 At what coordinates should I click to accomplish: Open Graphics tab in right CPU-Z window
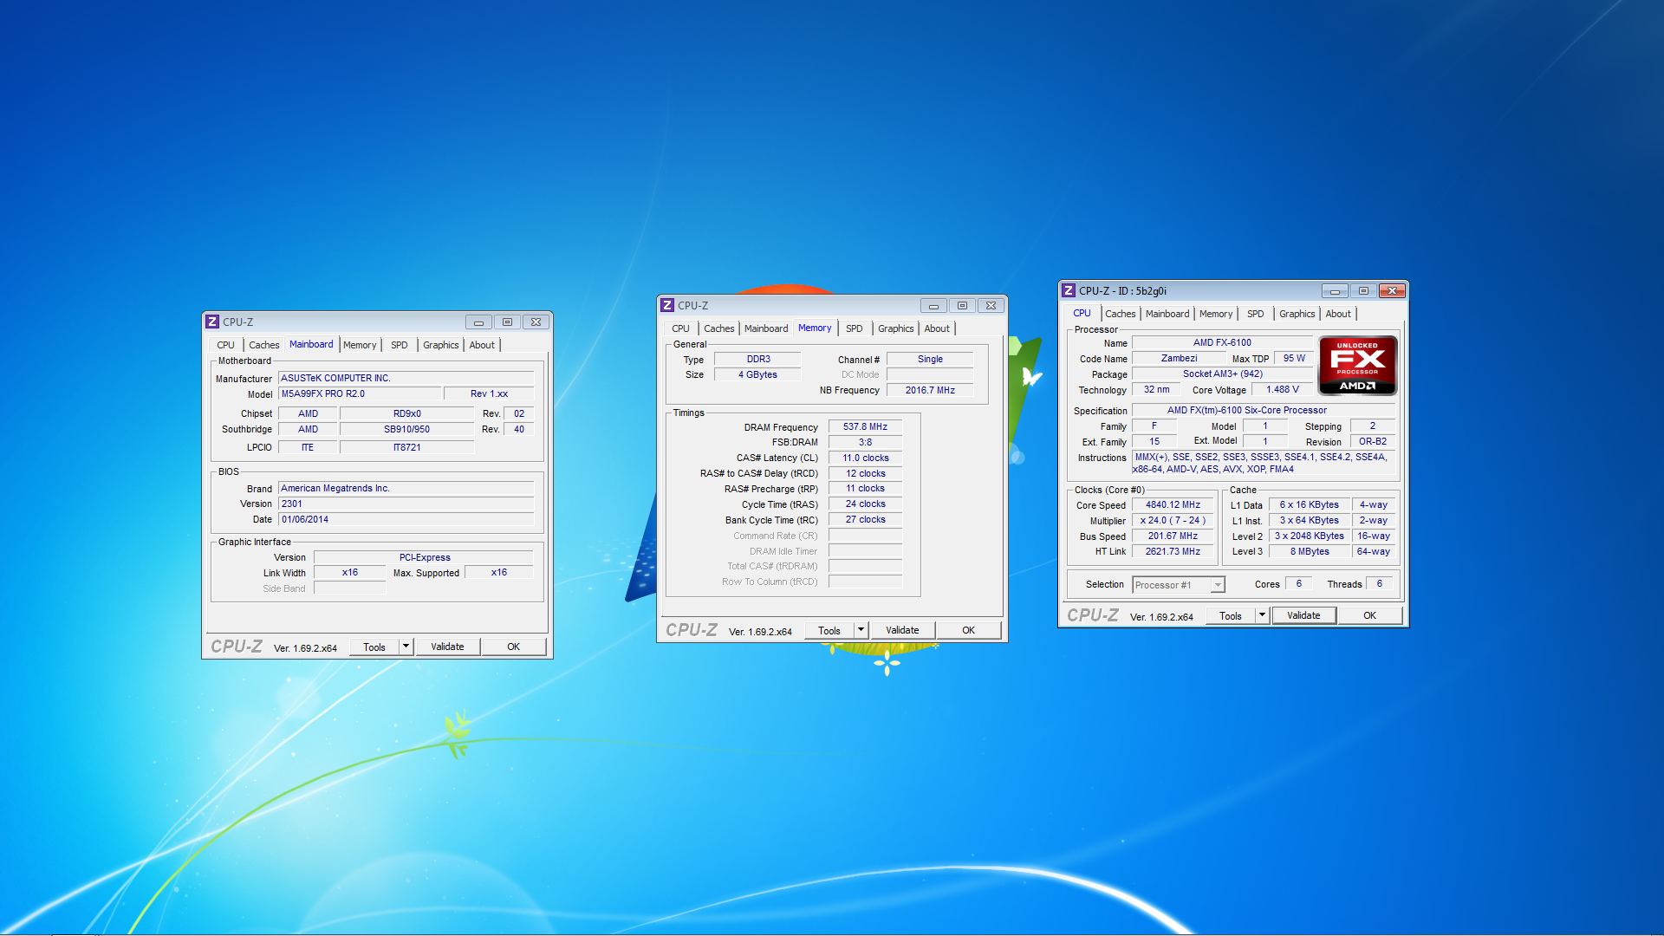(1297, 314)
